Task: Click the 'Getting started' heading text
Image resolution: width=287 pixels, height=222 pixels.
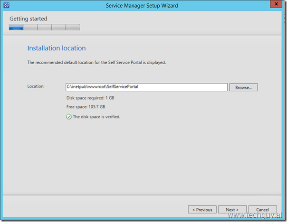Action: 29,19
